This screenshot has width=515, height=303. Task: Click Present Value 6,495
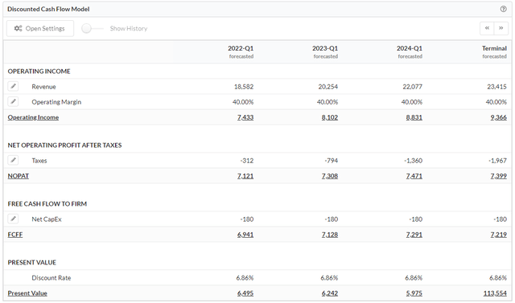tap(245, 293)
